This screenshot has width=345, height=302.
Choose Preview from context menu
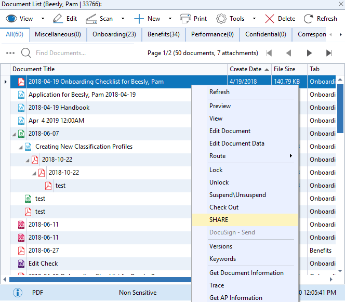click(245, 106)
